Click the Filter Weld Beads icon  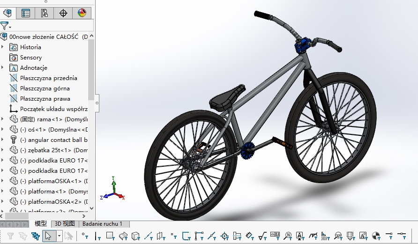pyautogui.click(x=326, y=236)
